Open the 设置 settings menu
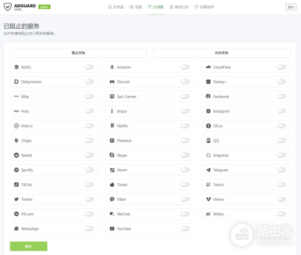The height and width of the screenshot is (255, 301). (x=136, y=7)
